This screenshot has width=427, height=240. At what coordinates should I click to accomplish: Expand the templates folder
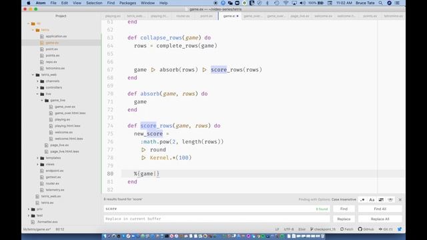click(x=37, y=158)
